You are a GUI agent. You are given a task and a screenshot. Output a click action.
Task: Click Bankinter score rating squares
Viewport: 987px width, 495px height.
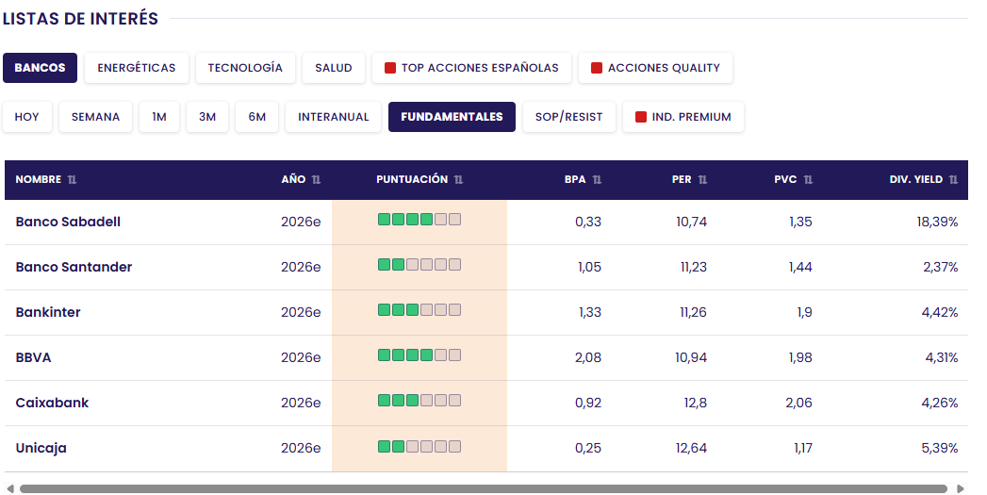[419, 310]
